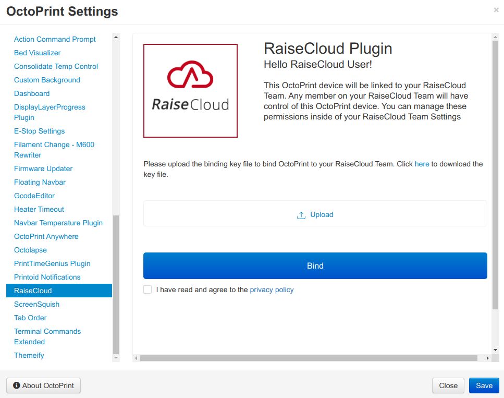Select the highlighted RaiseCloud entry
The image size is (504, 398).
coord(59,291)
